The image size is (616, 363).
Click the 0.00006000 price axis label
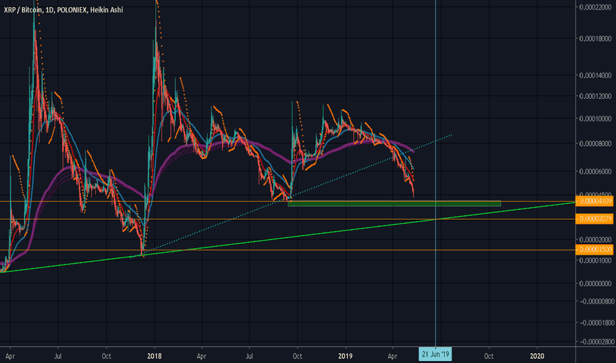[x=595, y=172]
